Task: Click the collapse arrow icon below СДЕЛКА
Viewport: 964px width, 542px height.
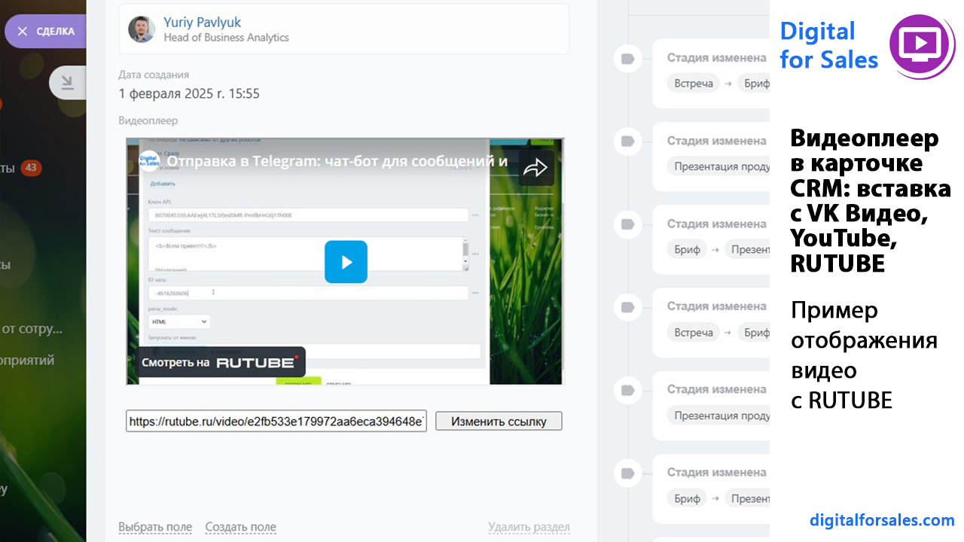Action: [68, 83]
